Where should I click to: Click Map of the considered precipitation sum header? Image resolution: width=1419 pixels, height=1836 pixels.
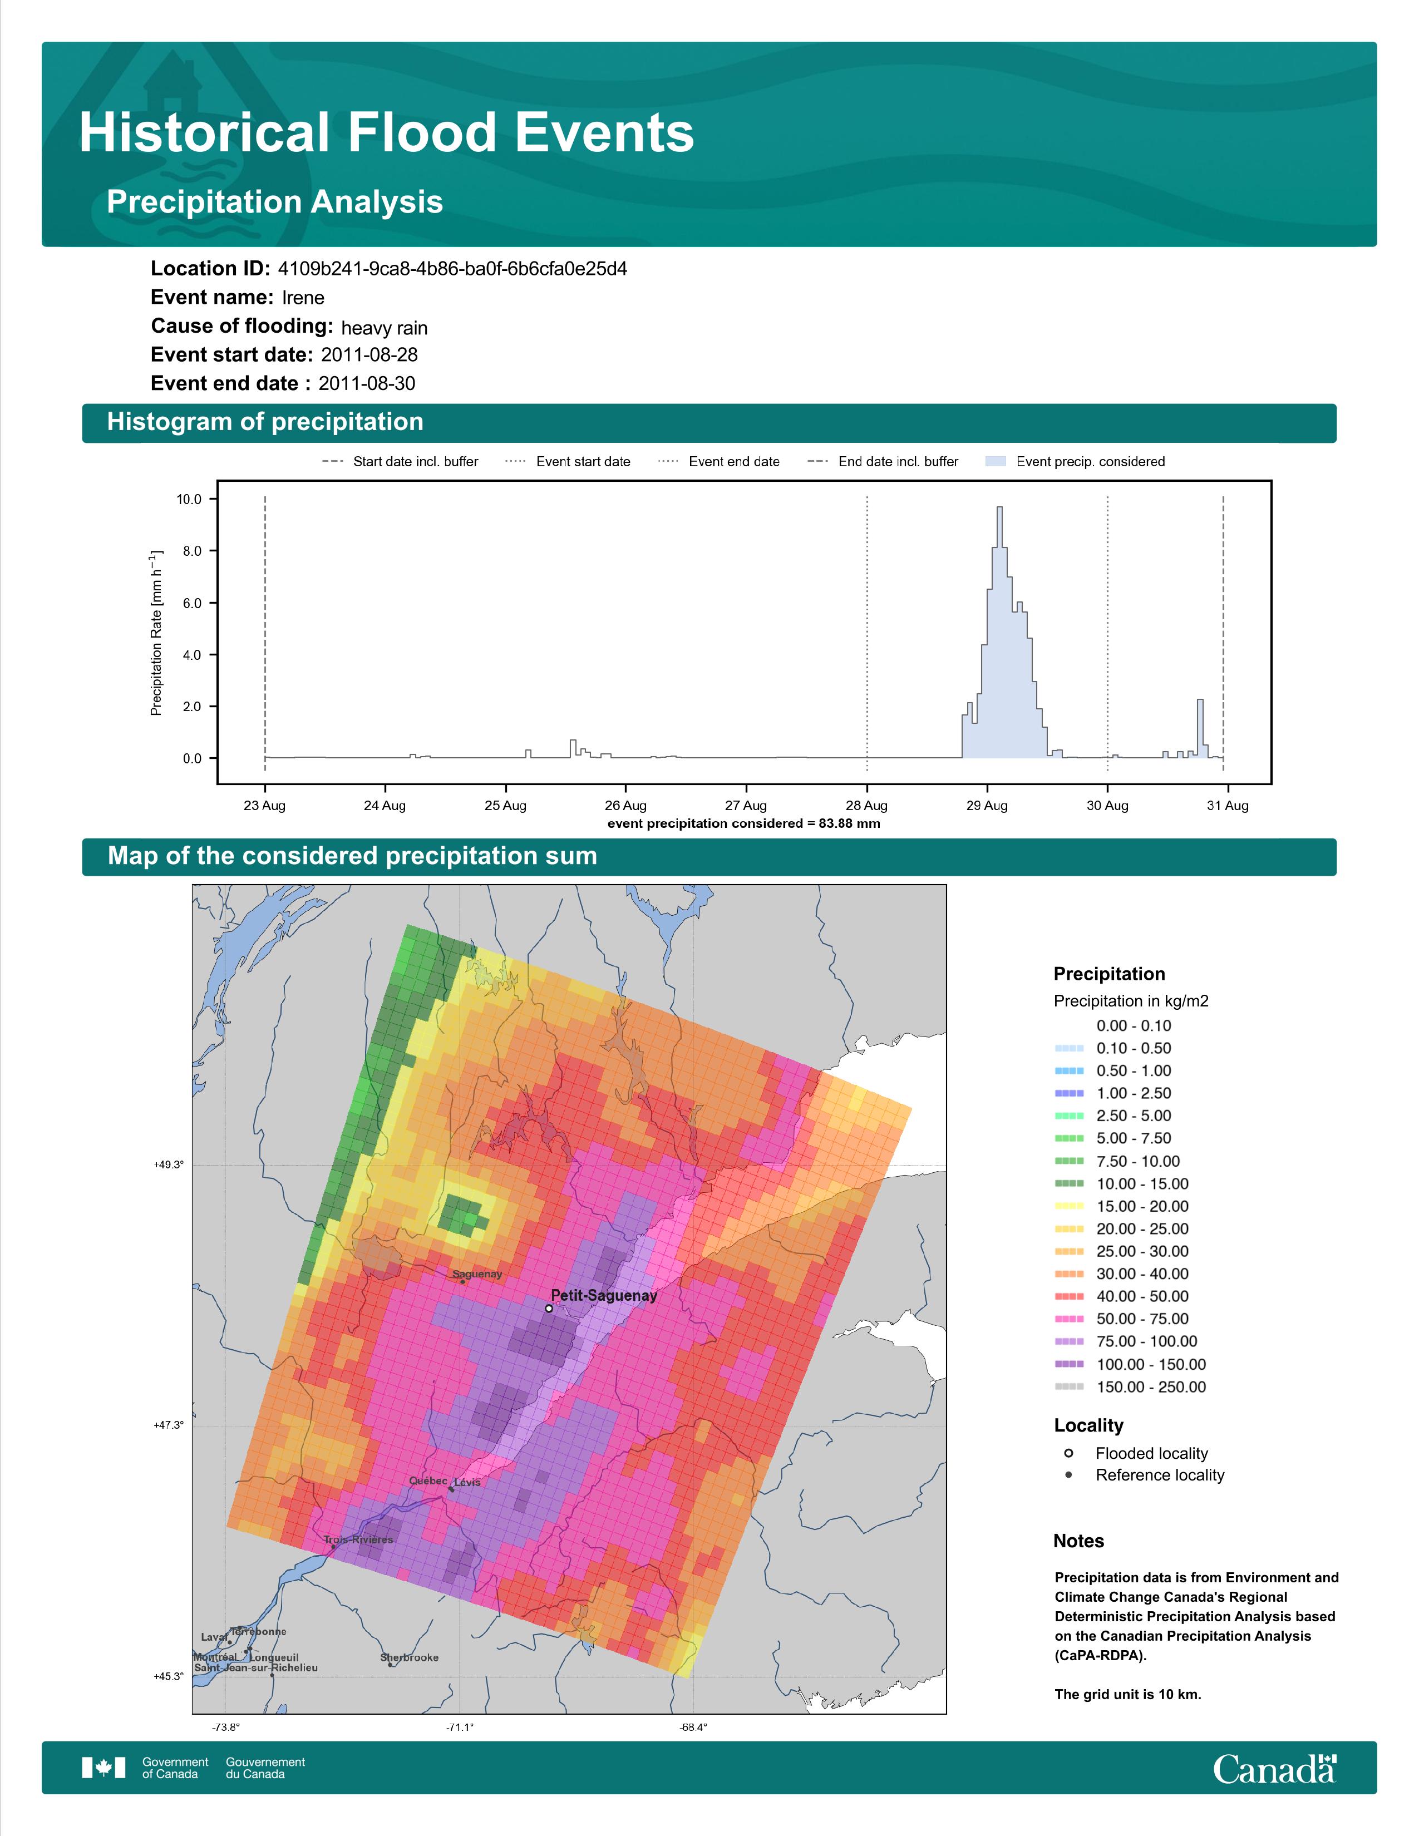point(709,857)
